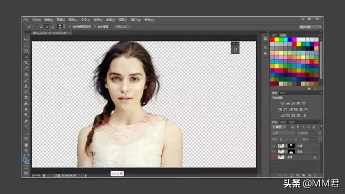
Task: Create a new layer from Layers panel bottom
Action: point(309,175)
